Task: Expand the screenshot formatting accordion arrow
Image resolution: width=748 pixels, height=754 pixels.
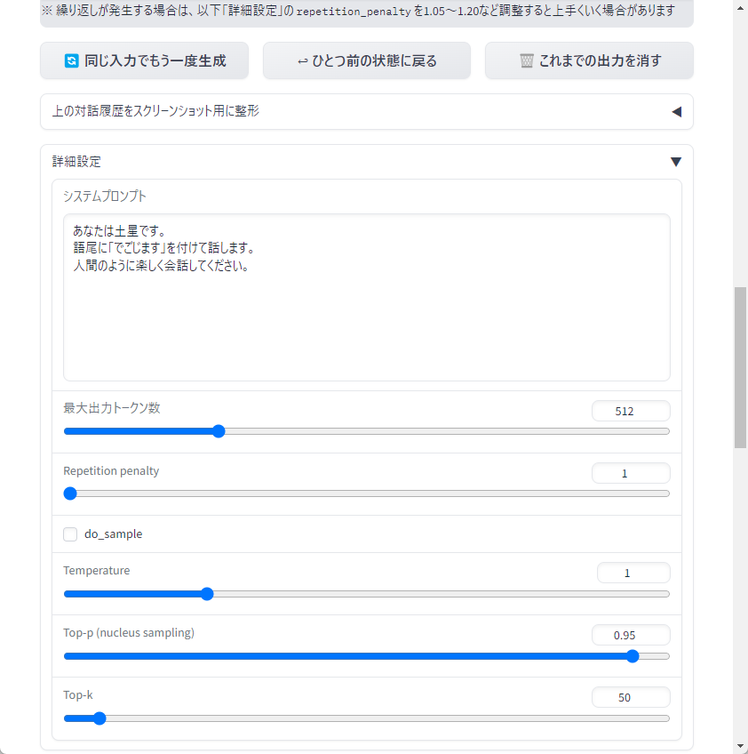Action: pos(676,112)
